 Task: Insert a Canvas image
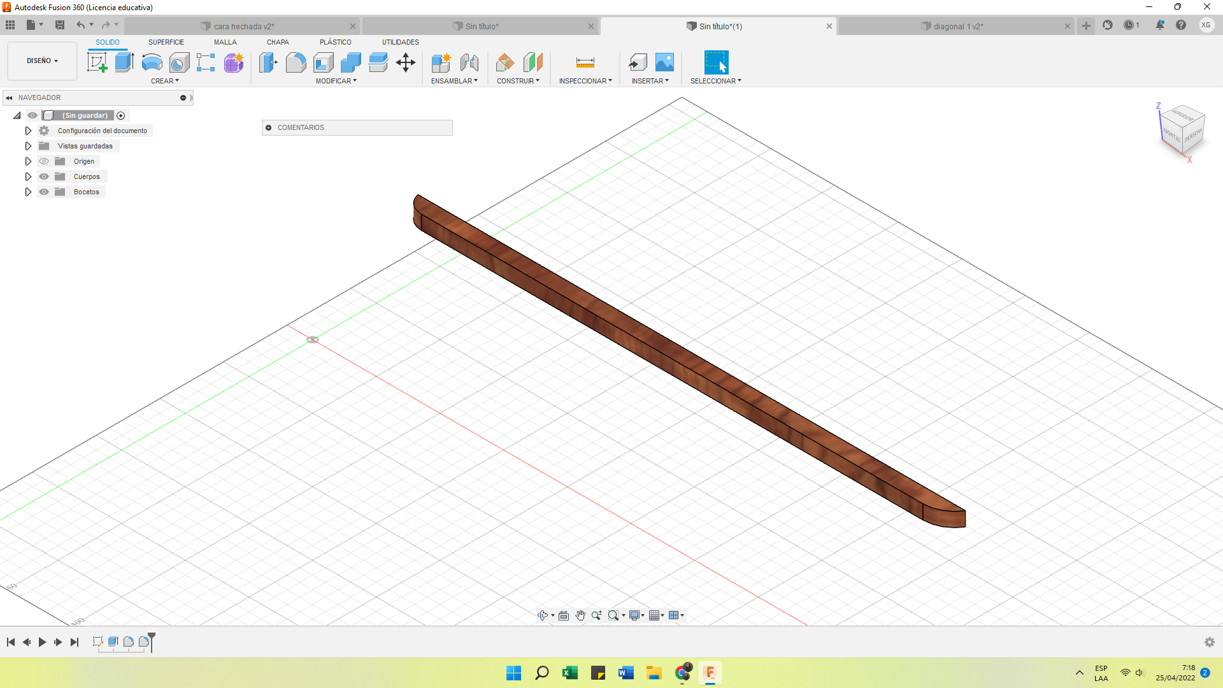664,62
